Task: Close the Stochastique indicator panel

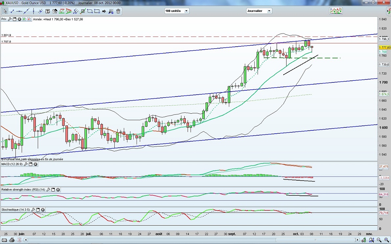Action: [x=43, y=210]
